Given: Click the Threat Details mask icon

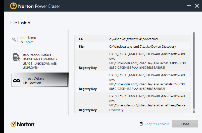Looking at the screenshot, I should click(17, 81).
